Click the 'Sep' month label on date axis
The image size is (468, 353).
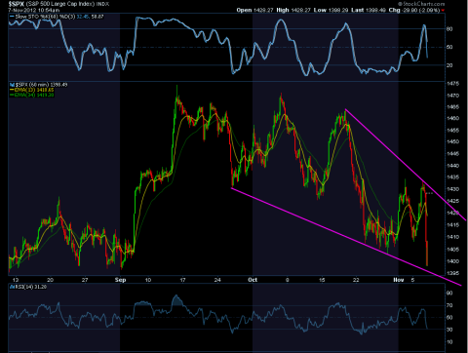(x=120, y=280)
